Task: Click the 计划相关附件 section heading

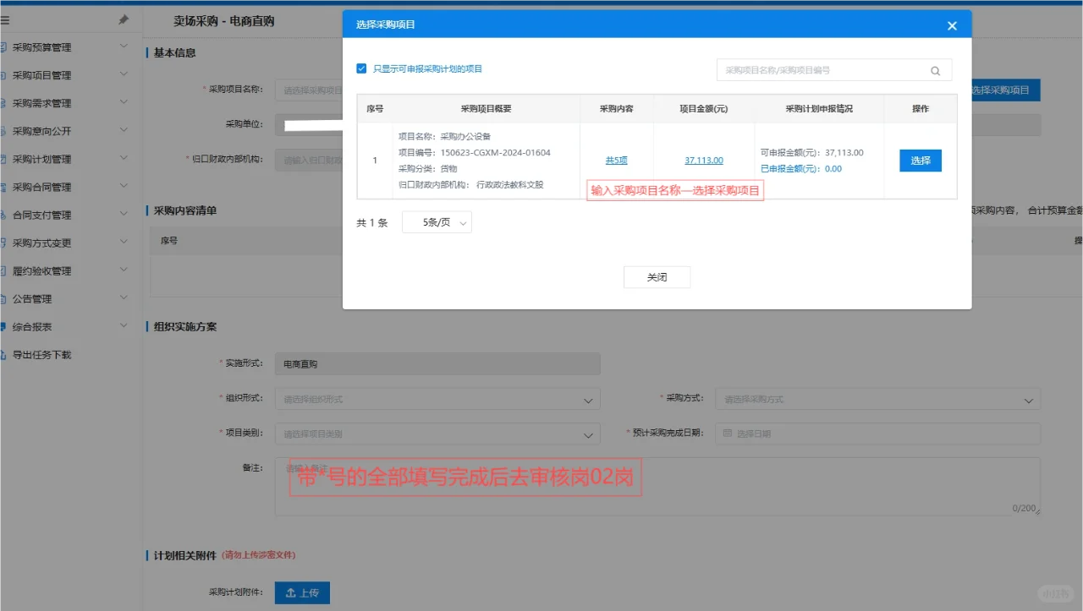Action: tap(184, 555)
